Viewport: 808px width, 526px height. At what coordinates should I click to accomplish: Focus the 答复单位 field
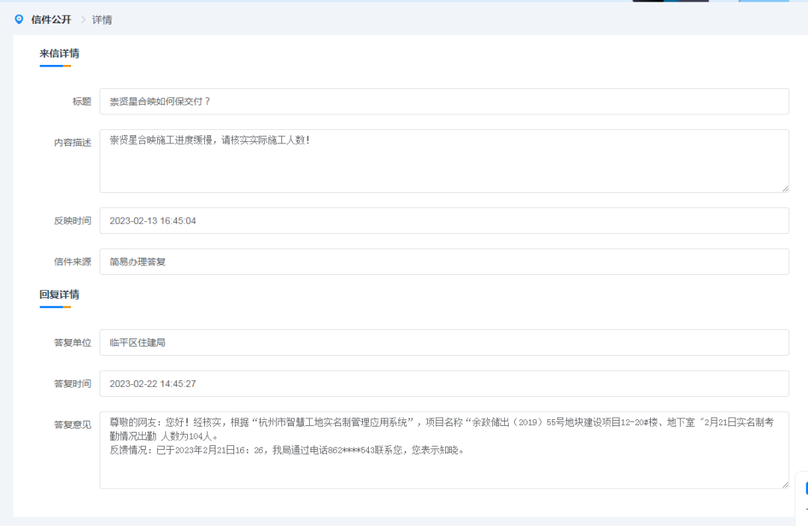point(444,342)
